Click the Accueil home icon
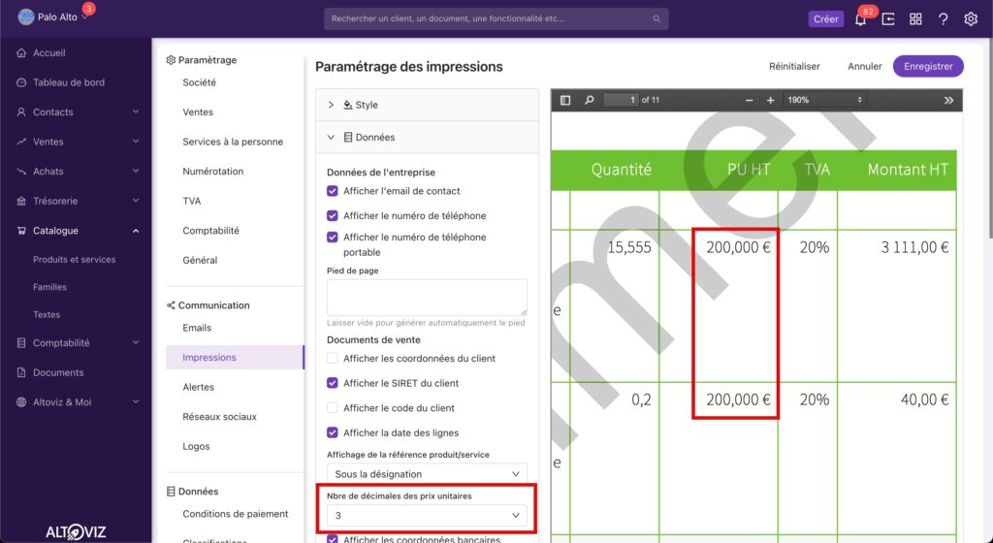The width and height of the screenshot is (993, 543). [21, 53]
